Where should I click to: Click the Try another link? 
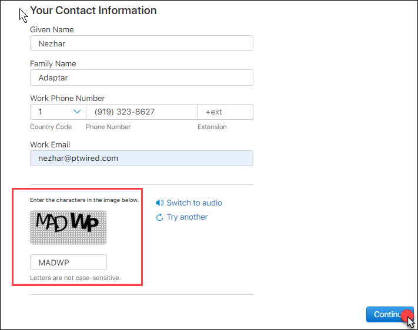pos(187,217)
